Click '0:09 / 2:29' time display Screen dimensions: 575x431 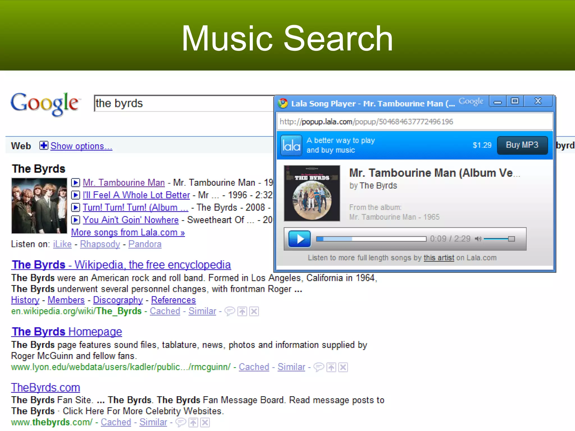(450, 239)
